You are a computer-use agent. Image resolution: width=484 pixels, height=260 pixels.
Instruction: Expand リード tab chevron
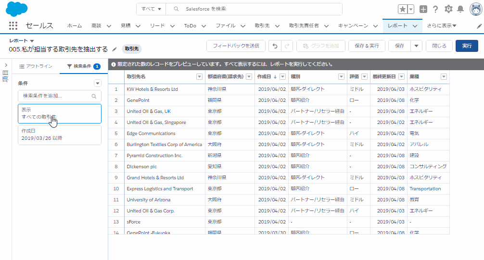pos(172,26)
